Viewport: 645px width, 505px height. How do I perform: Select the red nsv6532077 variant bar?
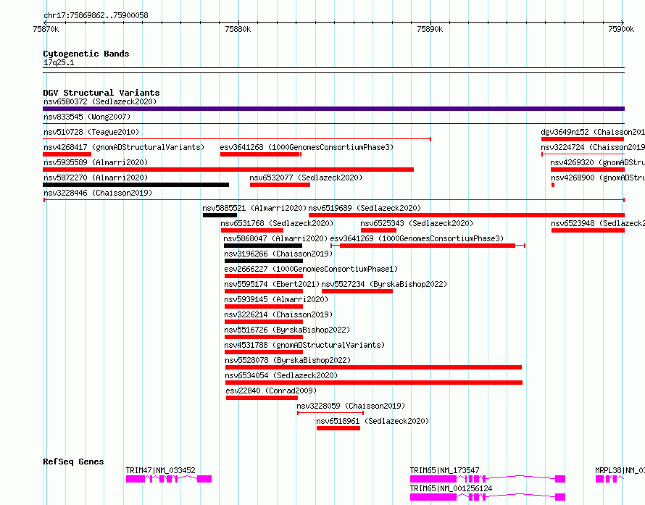tap(280, 185)
